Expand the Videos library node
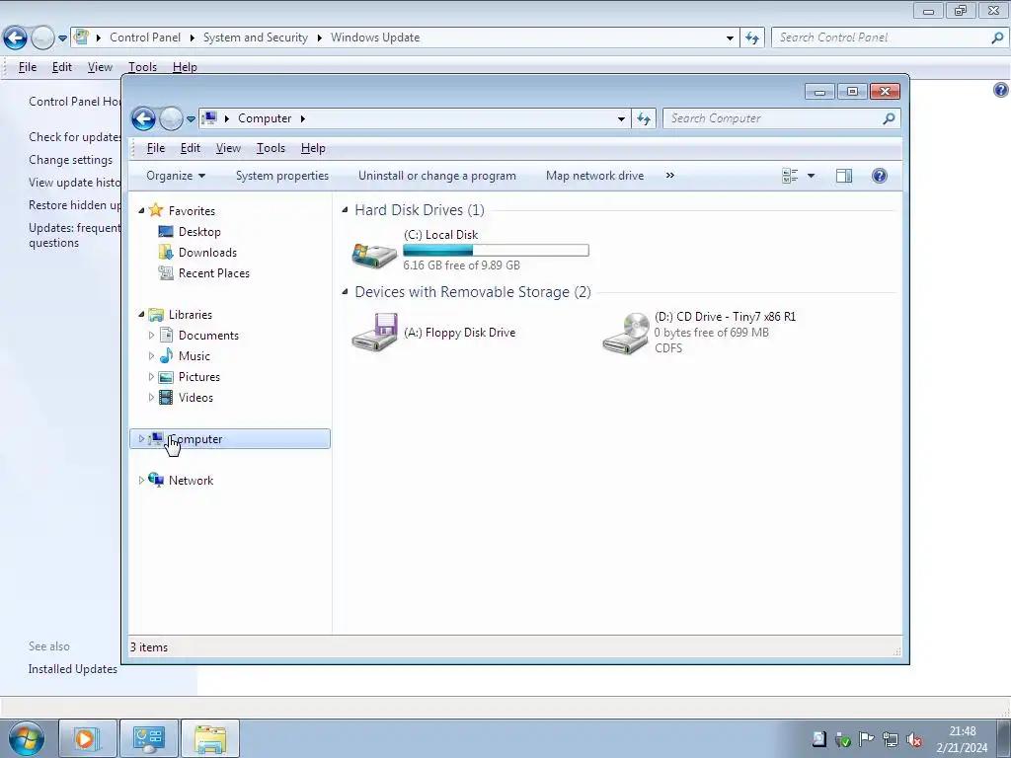This screenshot has width=1011, height=758. tap(151, 397)
